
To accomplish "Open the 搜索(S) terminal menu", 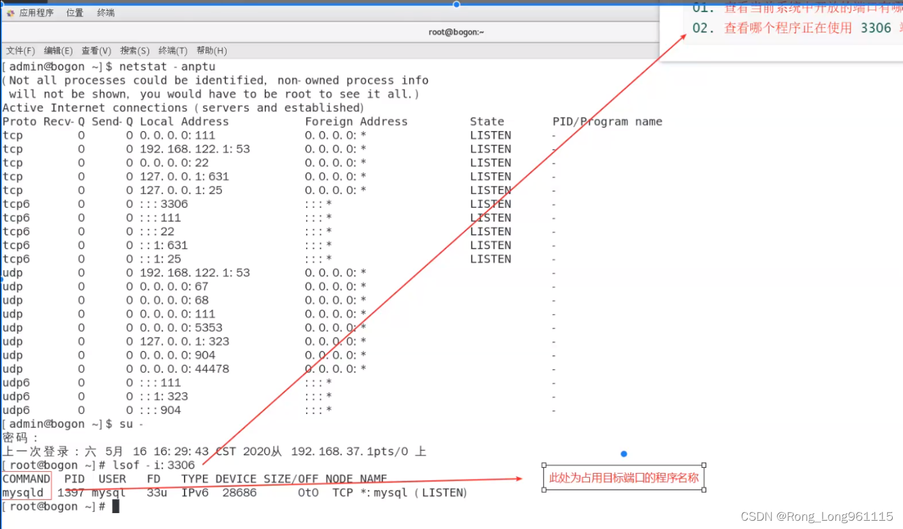I will pyautogui.click(x=135, y=51).
